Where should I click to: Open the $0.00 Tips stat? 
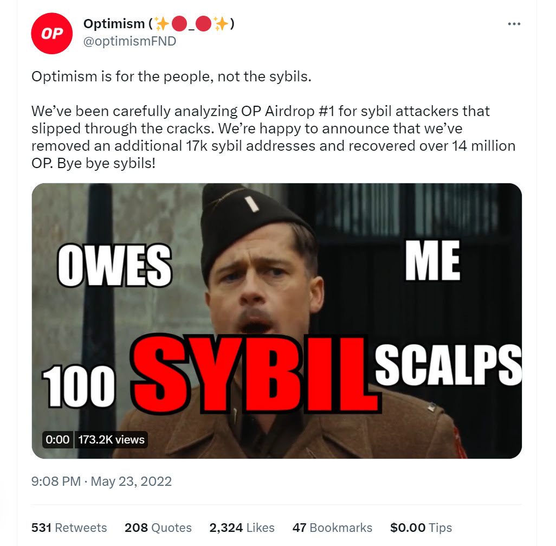[421, 528]
